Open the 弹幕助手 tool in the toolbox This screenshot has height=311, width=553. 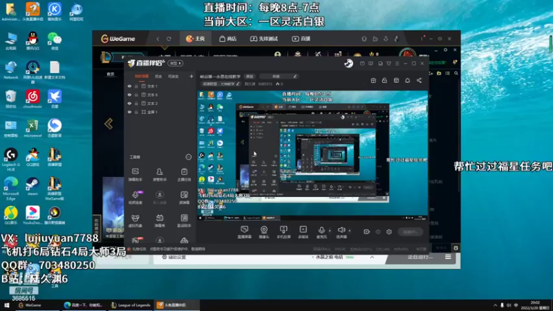pyautogui.click(x=135, y=175)
